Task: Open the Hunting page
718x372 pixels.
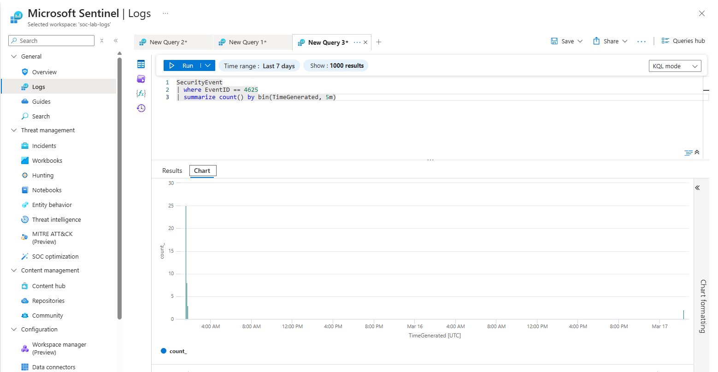Action: click(x=42, y=175)
